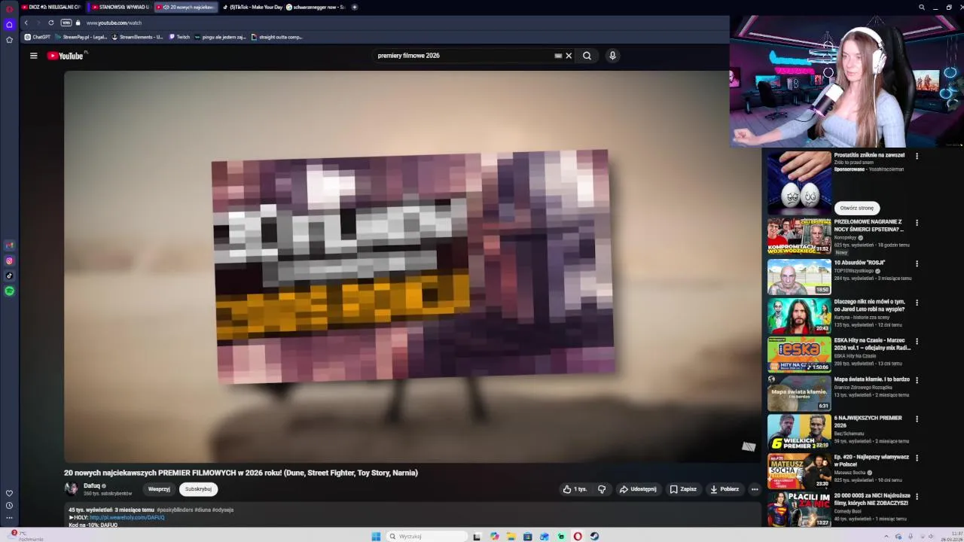This screenshot has height=542, width=964.
Task: Switch to DIOZ #2 tab
Action: [x=52, y=7]
